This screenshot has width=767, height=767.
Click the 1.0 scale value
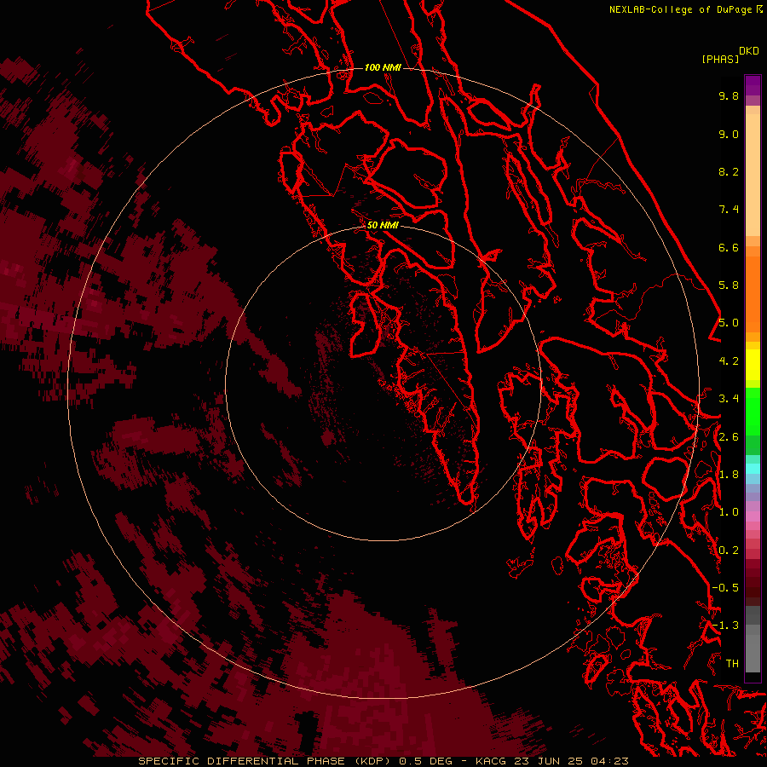(x=729, y=512)
